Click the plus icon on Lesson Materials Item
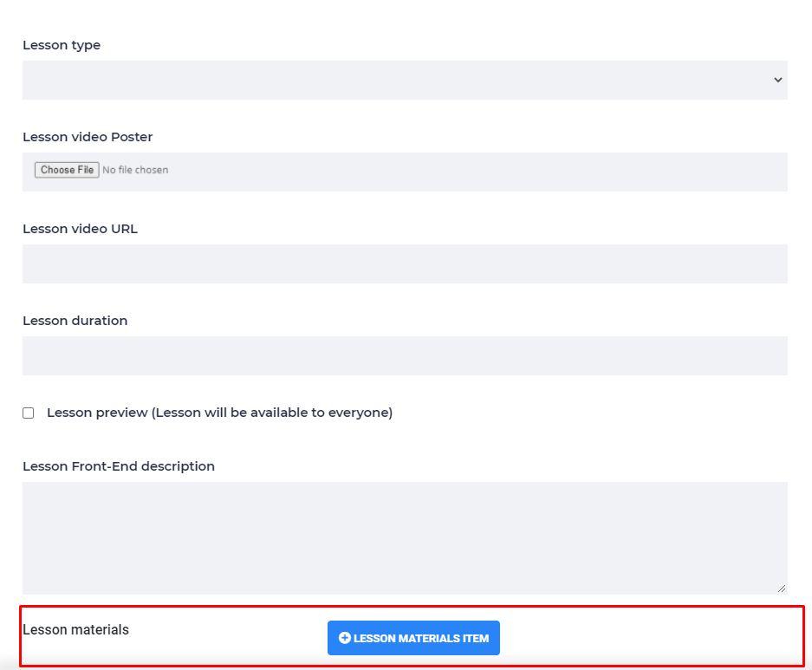Viewport: 812px width, 670px height. pyautogui.click(x=344, y=638)
